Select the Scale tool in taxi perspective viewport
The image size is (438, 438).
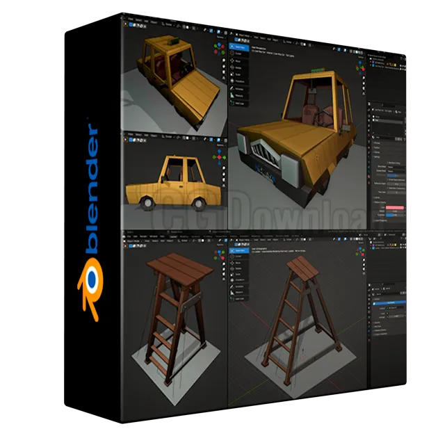[238, 74]
